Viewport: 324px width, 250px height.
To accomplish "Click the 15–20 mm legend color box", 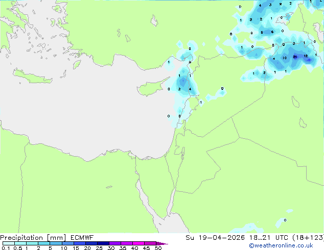I will (x=80, y=243).
